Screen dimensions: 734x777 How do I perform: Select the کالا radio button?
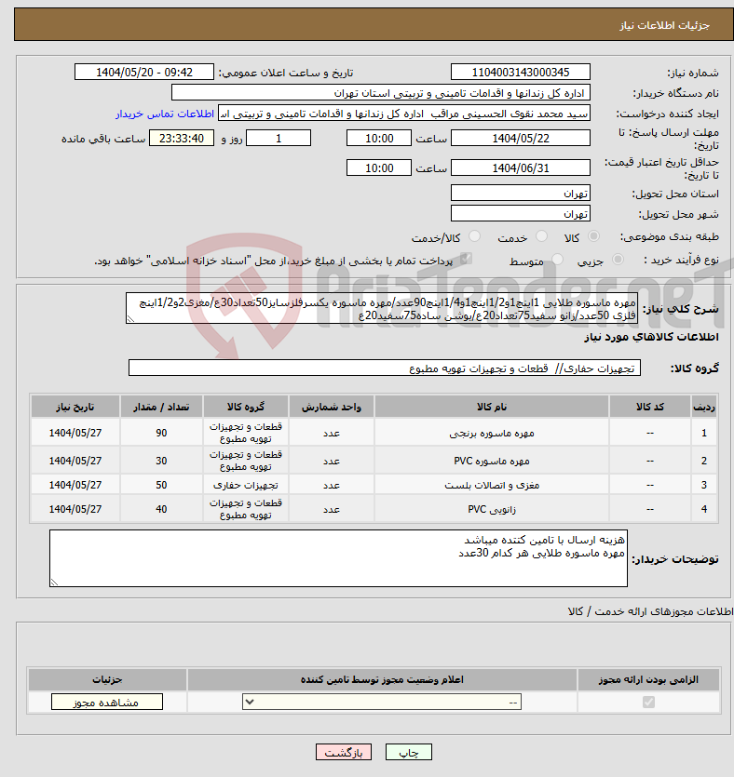pyautogui.click(x=593, y=237)
